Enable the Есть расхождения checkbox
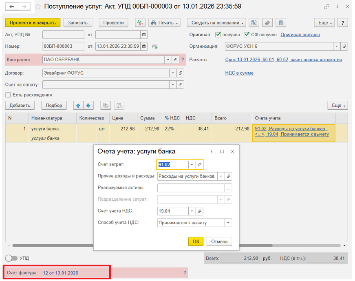The height and width of the screenshot is (281, 355). pos(8,95)
